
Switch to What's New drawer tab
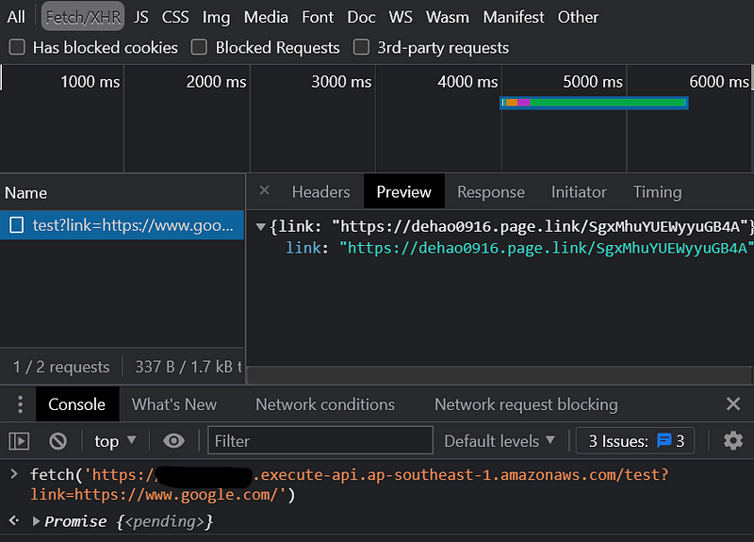[174, 404]
